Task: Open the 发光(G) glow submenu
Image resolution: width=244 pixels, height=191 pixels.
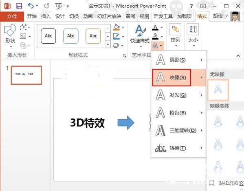Action: pos(179,95)
